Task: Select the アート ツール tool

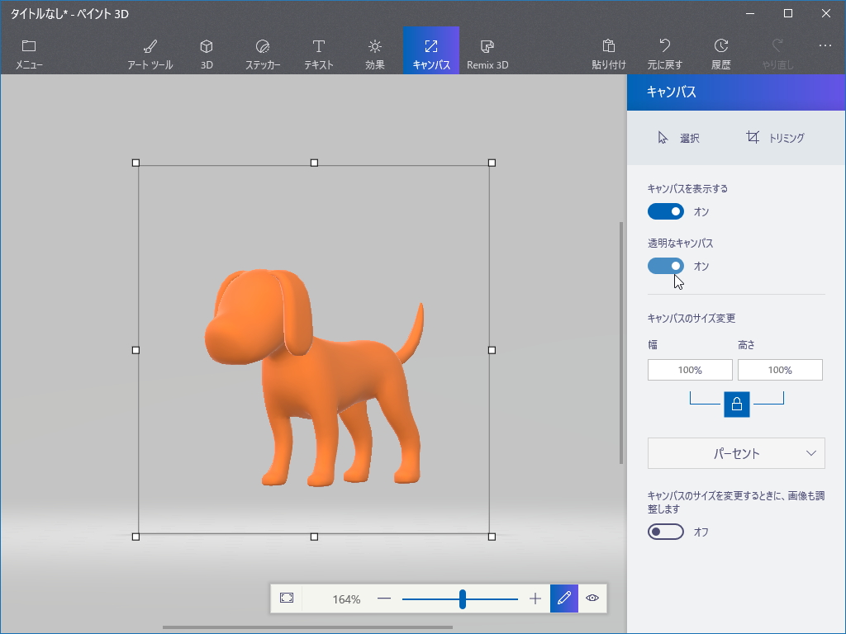Action: click(x=149, y=50)
